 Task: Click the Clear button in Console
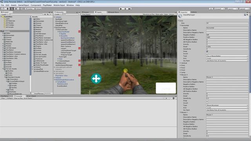tap(3, 98)
